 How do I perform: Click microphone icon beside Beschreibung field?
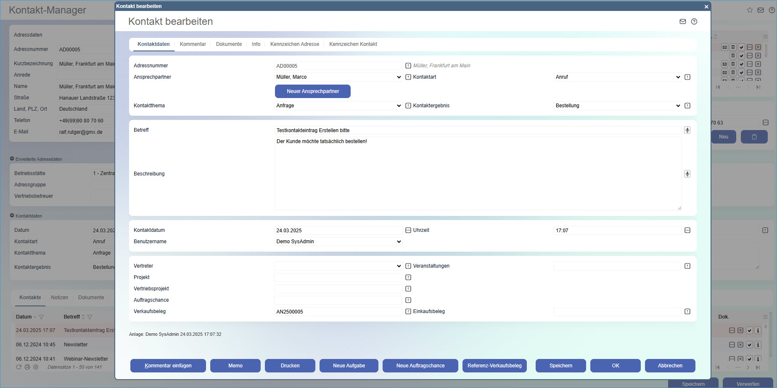(x=687, y=174)
